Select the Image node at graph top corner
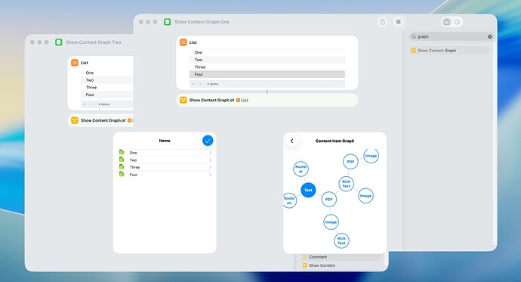Image resolution: width=521 pixels, height=282 pixels. click(x=371, y=156)
